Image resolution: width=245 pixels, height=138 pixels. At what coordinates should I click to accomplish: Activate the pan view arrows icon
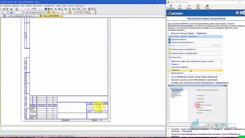tap(85, 9)
